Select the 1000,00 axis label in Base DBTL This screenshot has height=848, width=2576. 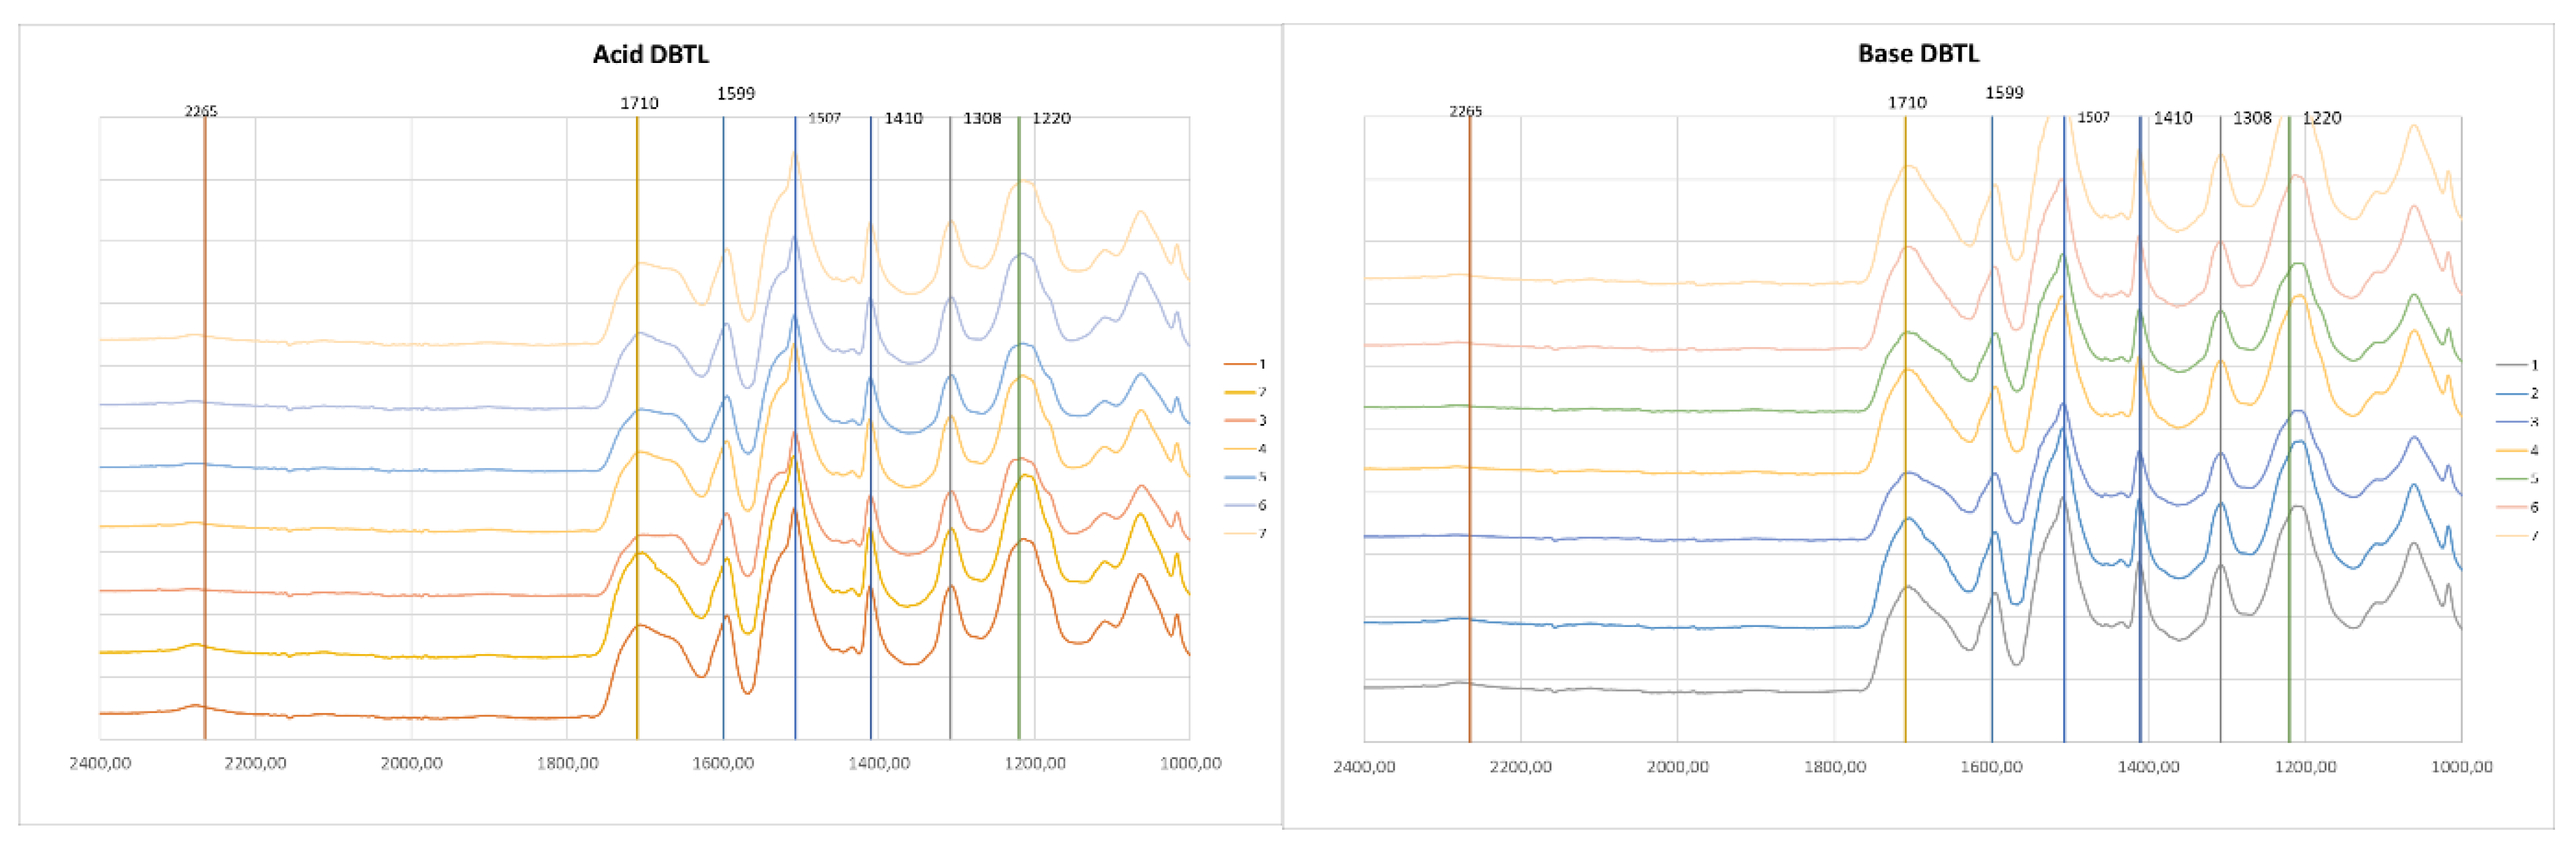(x=2463, y=766)
